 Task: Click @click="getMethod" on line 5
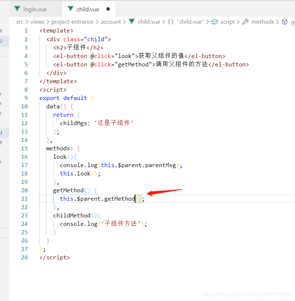coord(121,65)
